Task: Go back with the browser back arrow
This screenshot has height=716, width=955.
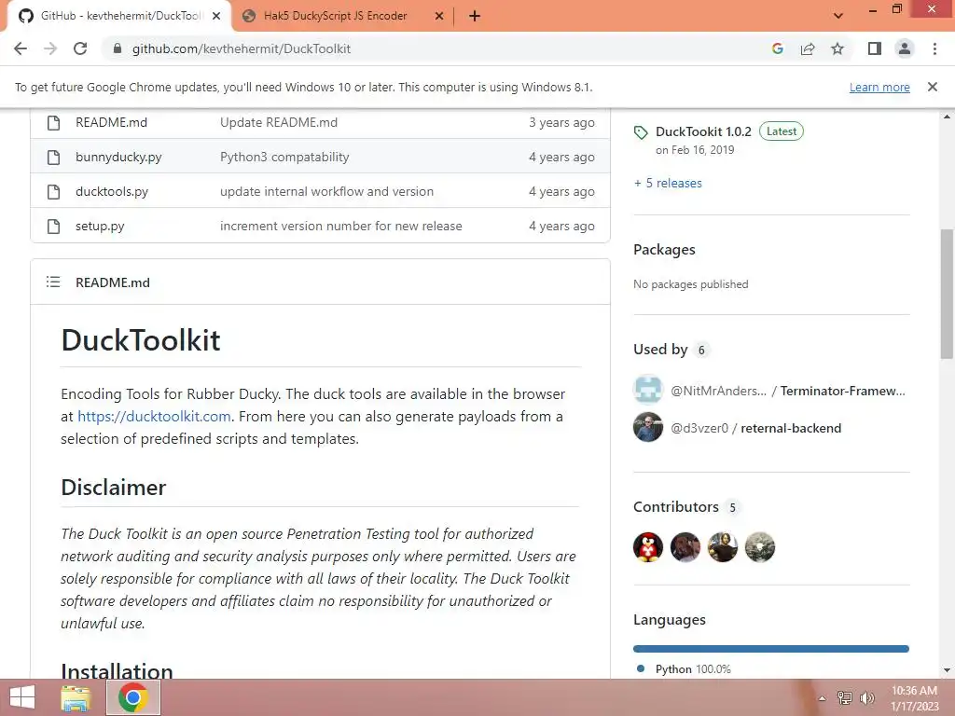Action: point(21,48)
